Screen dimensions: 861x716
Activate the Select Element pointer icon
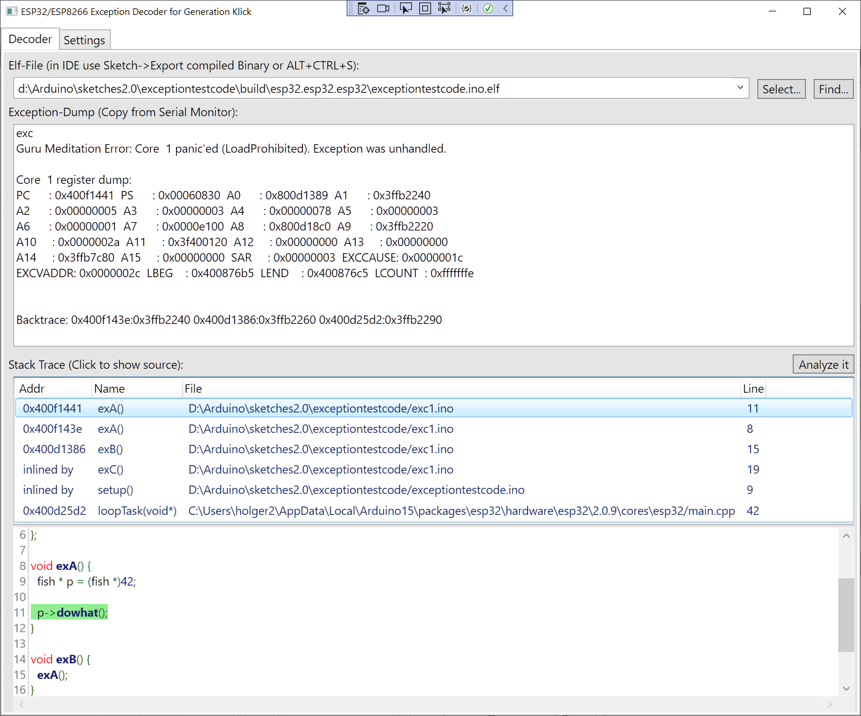(x=406, y=8)
